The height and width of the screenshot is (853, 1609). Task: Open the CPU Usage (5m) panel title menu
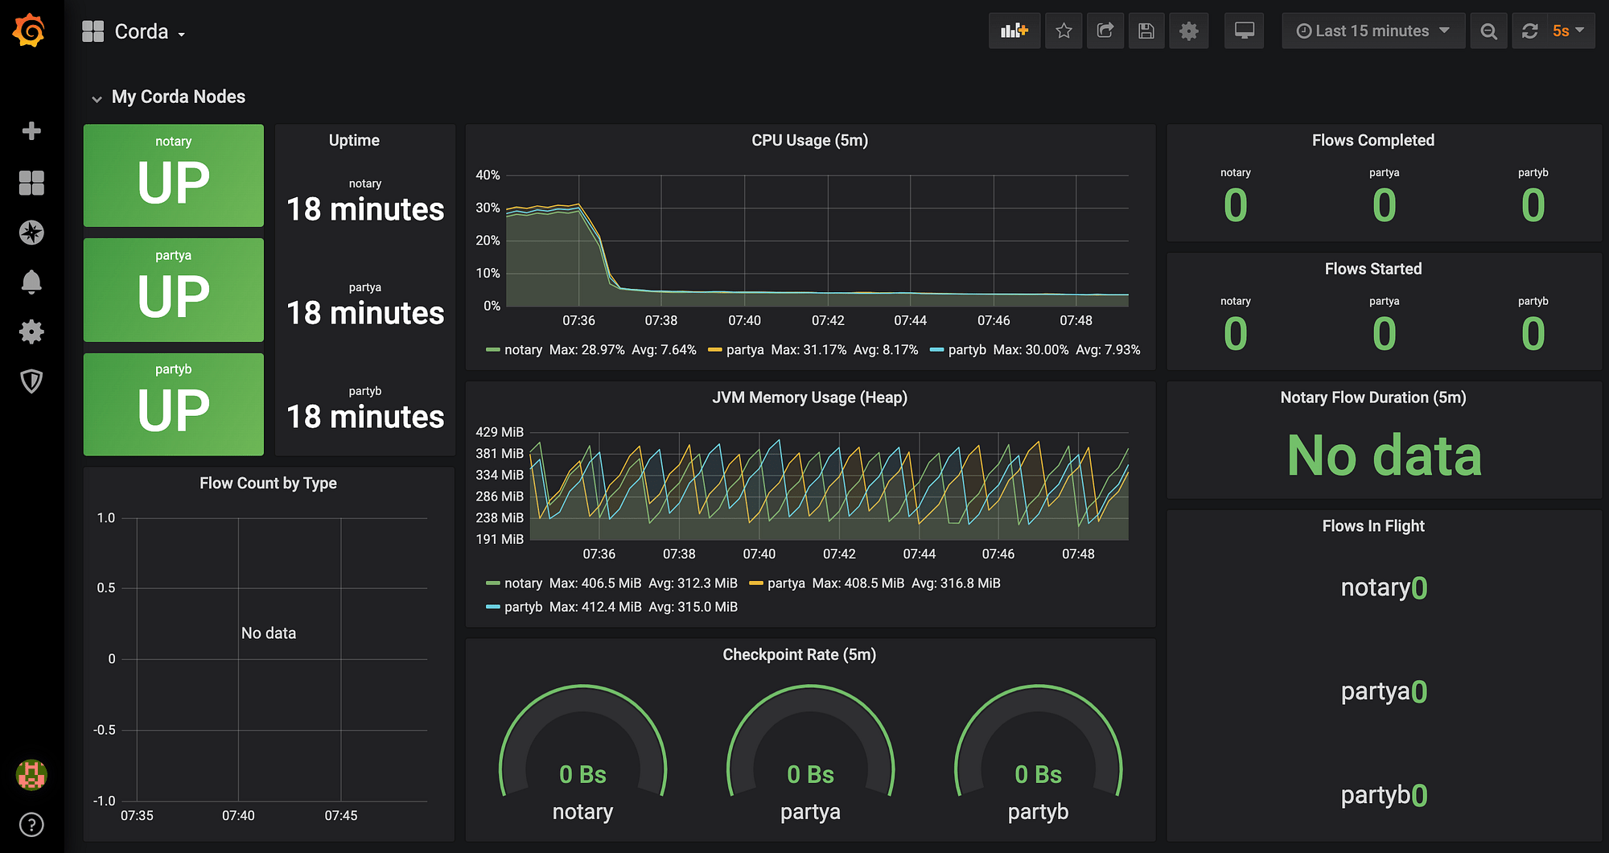coord(809,140)
